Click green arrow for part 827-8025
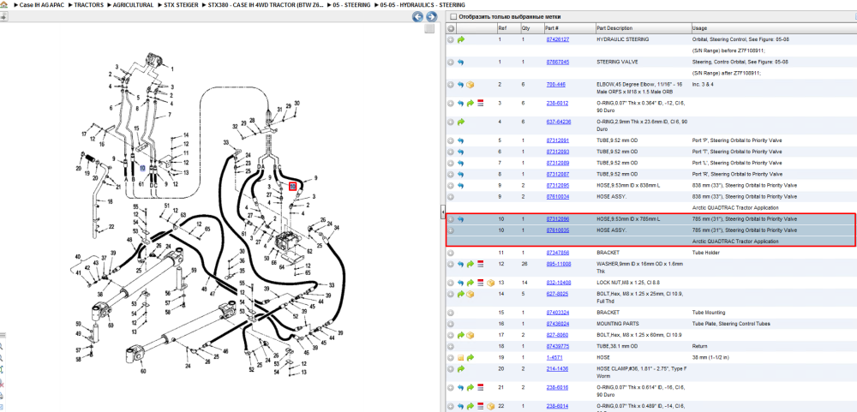The width and height of the screenshot is (857, 412). (x=461, y=294)
